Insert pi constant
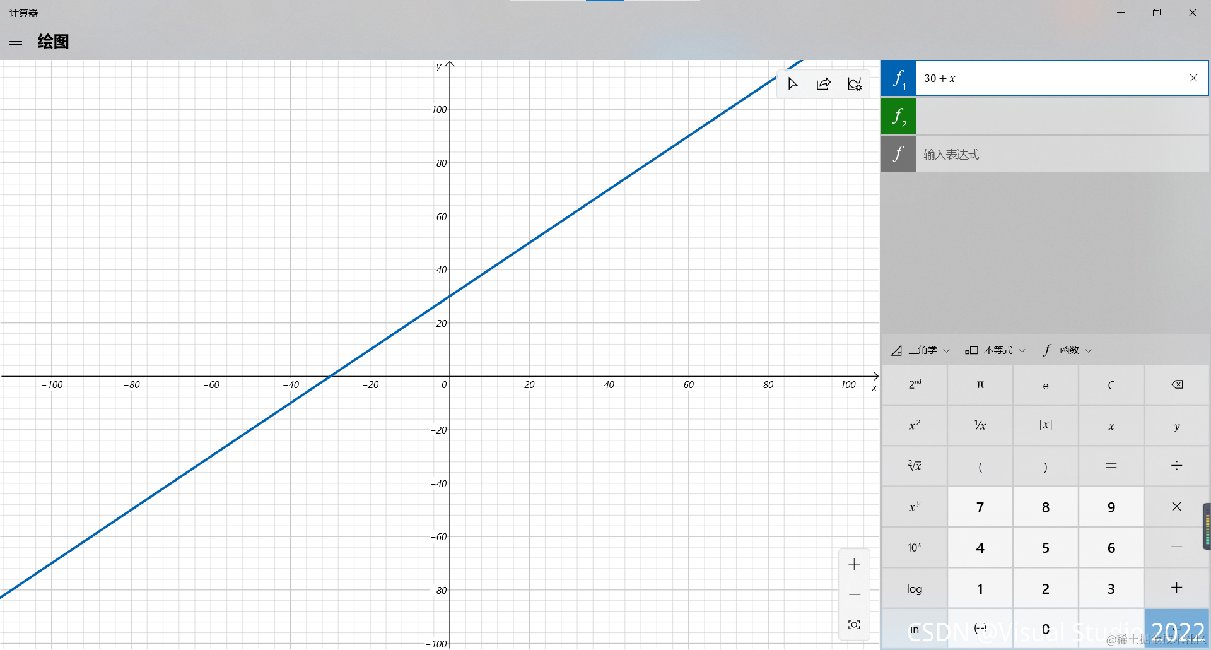This screenshot has height=650, width=1211. pos(980,385)
